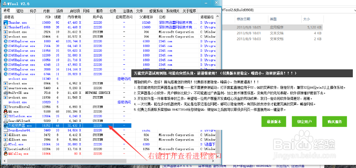The width and height of the screenshot is (356, 168).
Task: Switch to the 修复系统 tab
Action: [x=156, y=11]
